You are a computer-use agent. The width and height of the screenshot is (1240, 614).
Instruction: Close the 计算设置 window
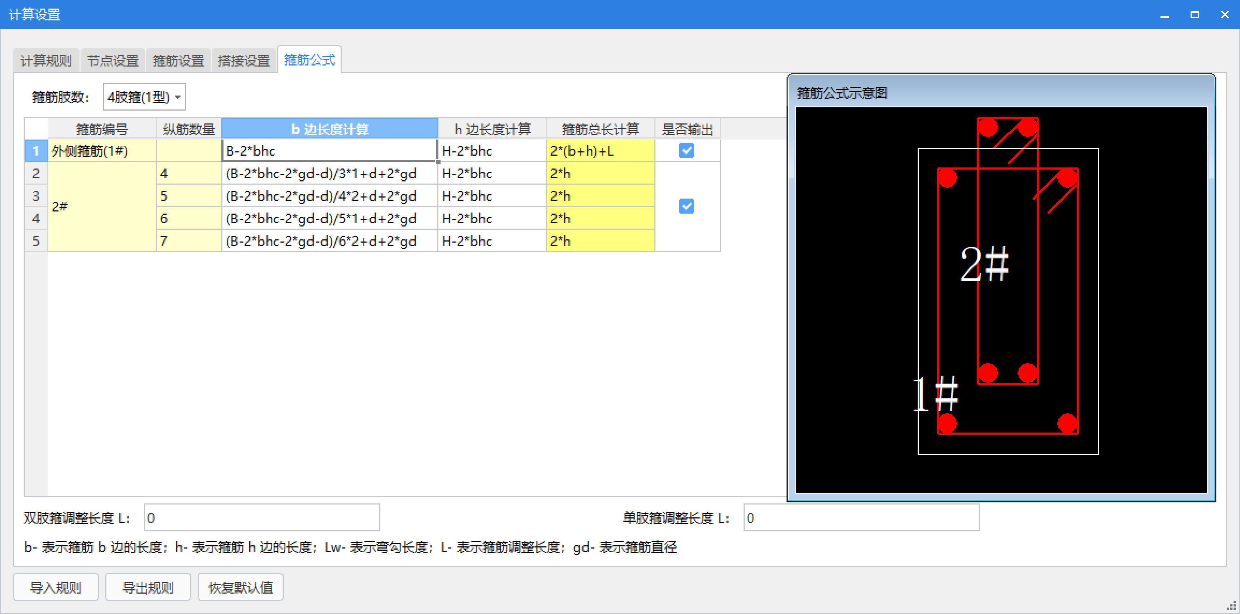click(x=1224, y=15)
